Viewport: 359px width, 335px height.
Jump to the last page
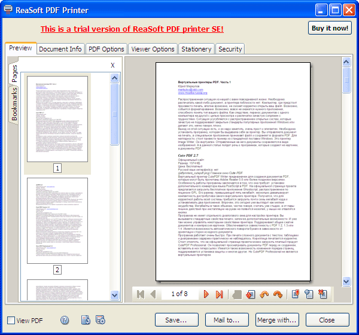[x=219, y=294]
